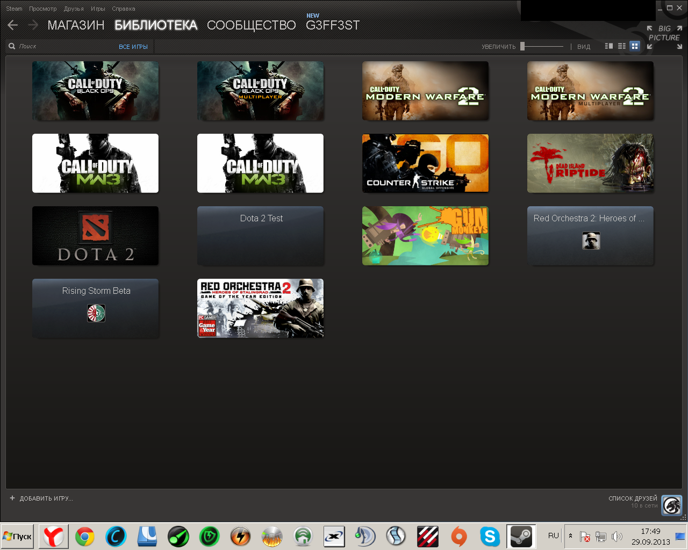The width and height of the screenshot is (688, 550).
Task: Select Modern Warfare 2 single-player tile
Action: coord(425,91)
